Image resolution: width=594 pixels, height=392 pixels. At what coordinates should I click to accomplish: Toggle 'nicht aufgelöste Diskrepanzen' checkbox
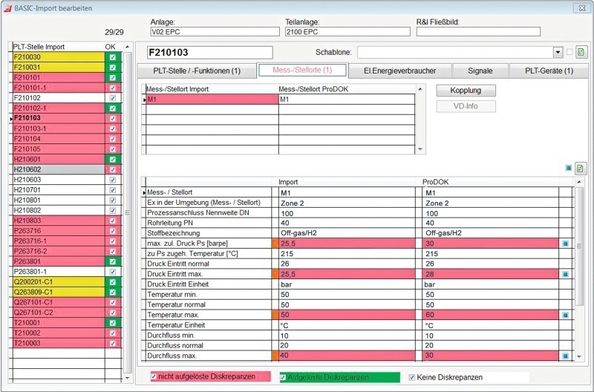tap(154, 377)
